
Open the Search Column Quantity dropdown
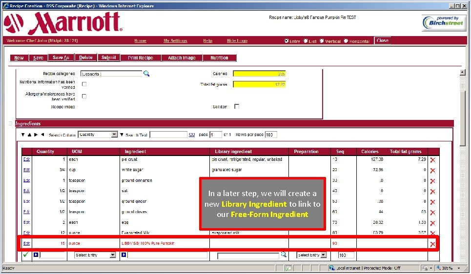114,135
